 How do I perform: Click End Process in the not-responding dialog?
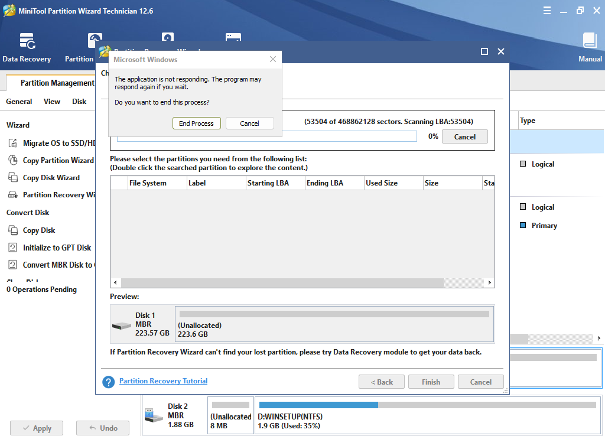click(196, 123)
